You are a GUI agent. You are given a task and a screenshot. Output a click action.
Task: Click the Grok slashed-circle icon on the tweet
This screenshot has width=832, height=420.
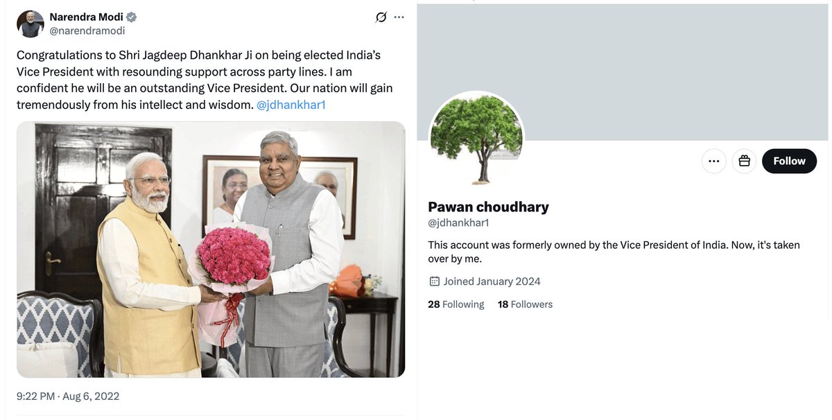click(381, 17)
